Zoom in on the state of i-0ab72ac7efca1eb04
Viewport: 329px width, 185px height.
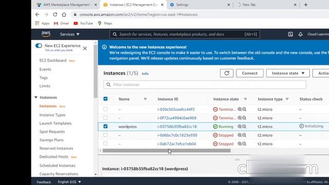[240, 144]
